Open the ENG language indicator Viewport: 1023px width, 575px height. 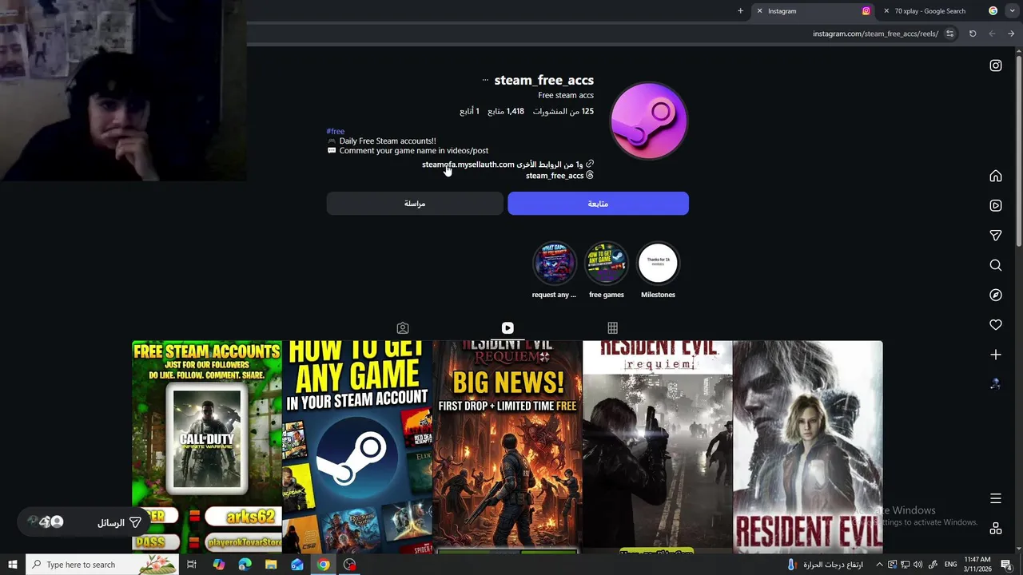click(x=950, y=565)
